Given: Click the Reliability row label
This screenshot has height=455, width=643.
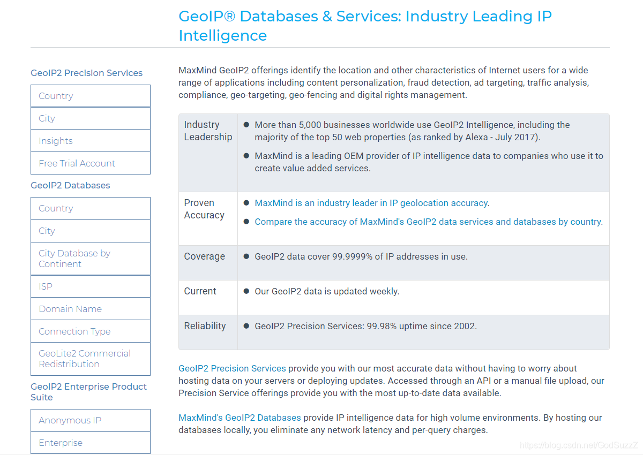Looking at the screenshot, I should [x=205, y=326].
